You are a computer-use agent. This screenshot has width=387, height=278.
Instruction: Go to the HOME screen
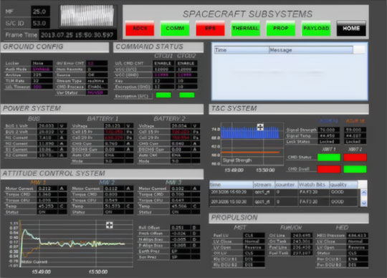(351, 29)
